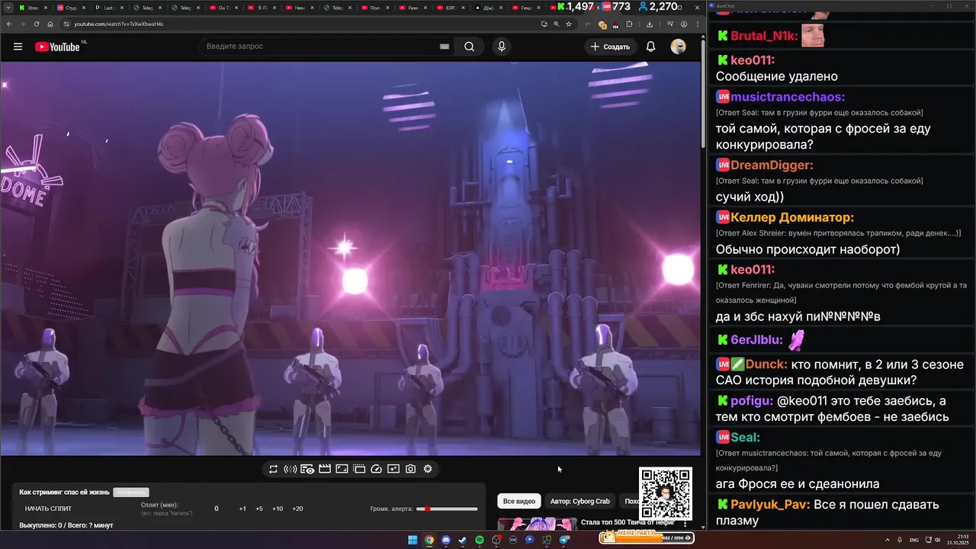The height and width of the screenshot is (549, 976).
Task: Open Telegram from the taskbar
Action: (564, 540)
